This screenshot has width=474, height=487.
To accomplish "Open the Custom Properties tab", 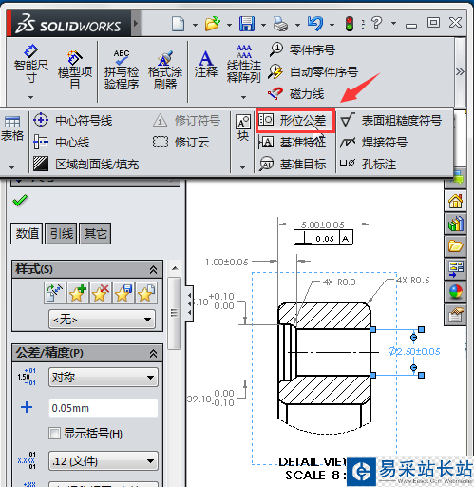I will [x=455, y=315].
